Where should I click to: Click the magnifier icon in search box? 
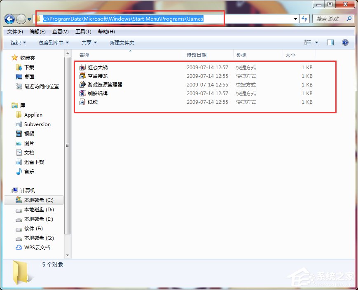pos(349,19)
